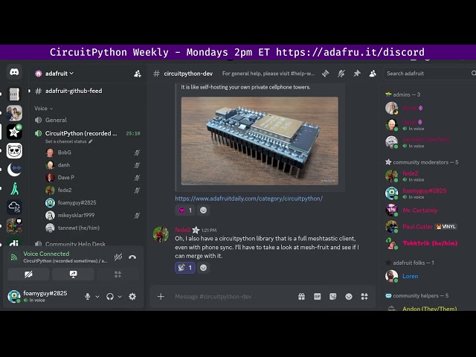Open threads icon in channel header
Screen dimensions: 476x357
[326, 74]
